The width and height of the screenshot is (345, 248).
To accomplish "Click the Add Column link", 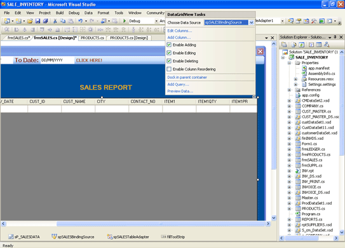I will pyautogui.click(x=179, y=38).
